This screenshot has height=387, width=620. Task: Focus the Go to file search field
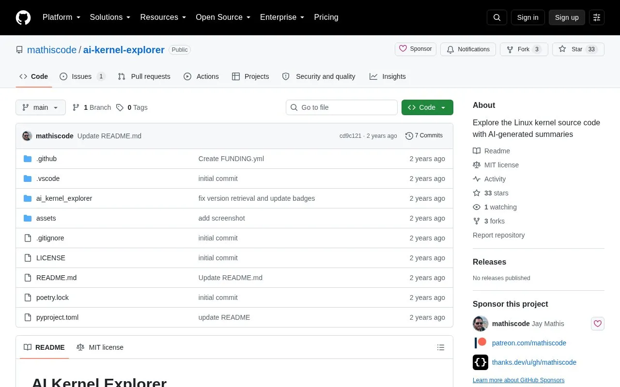[x=341, y=107]
